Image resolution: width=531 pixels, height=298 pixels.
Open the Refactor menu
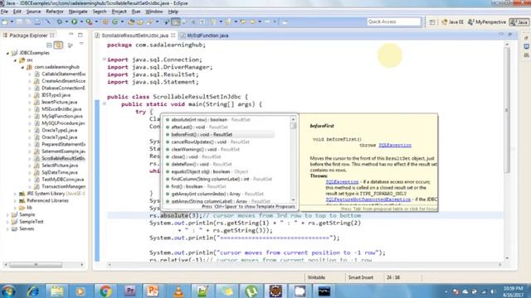point(55,12)
